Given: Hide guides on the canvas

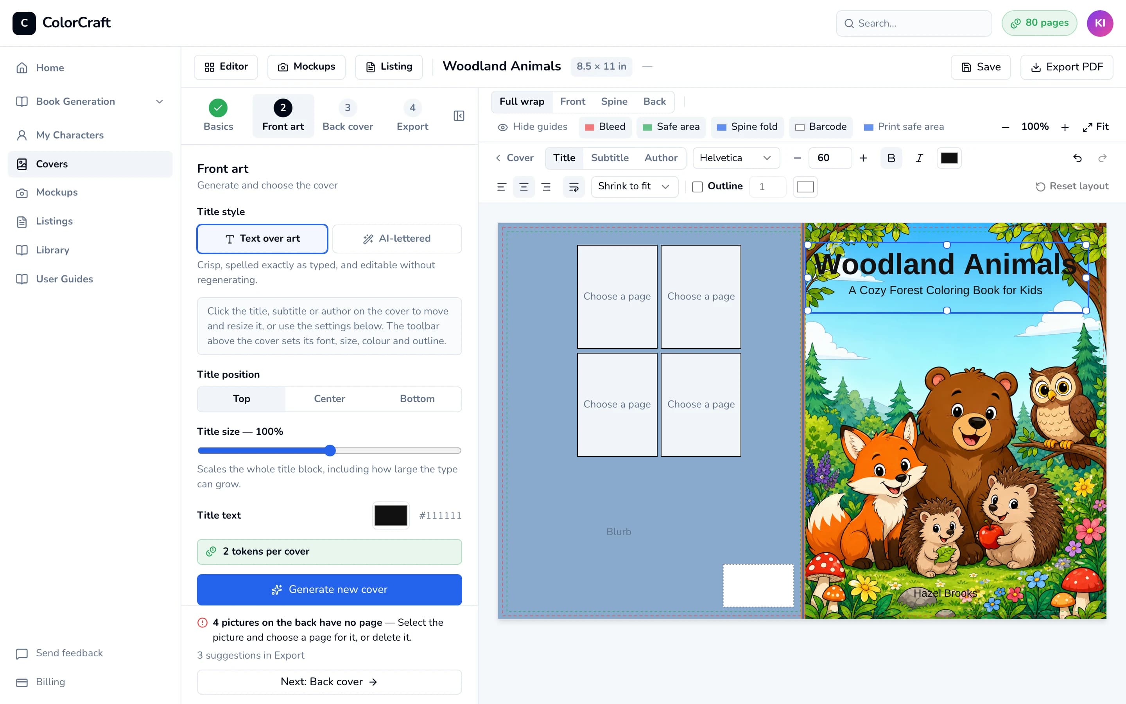Looking at the screenshot, I should click(x=532, y=127).
